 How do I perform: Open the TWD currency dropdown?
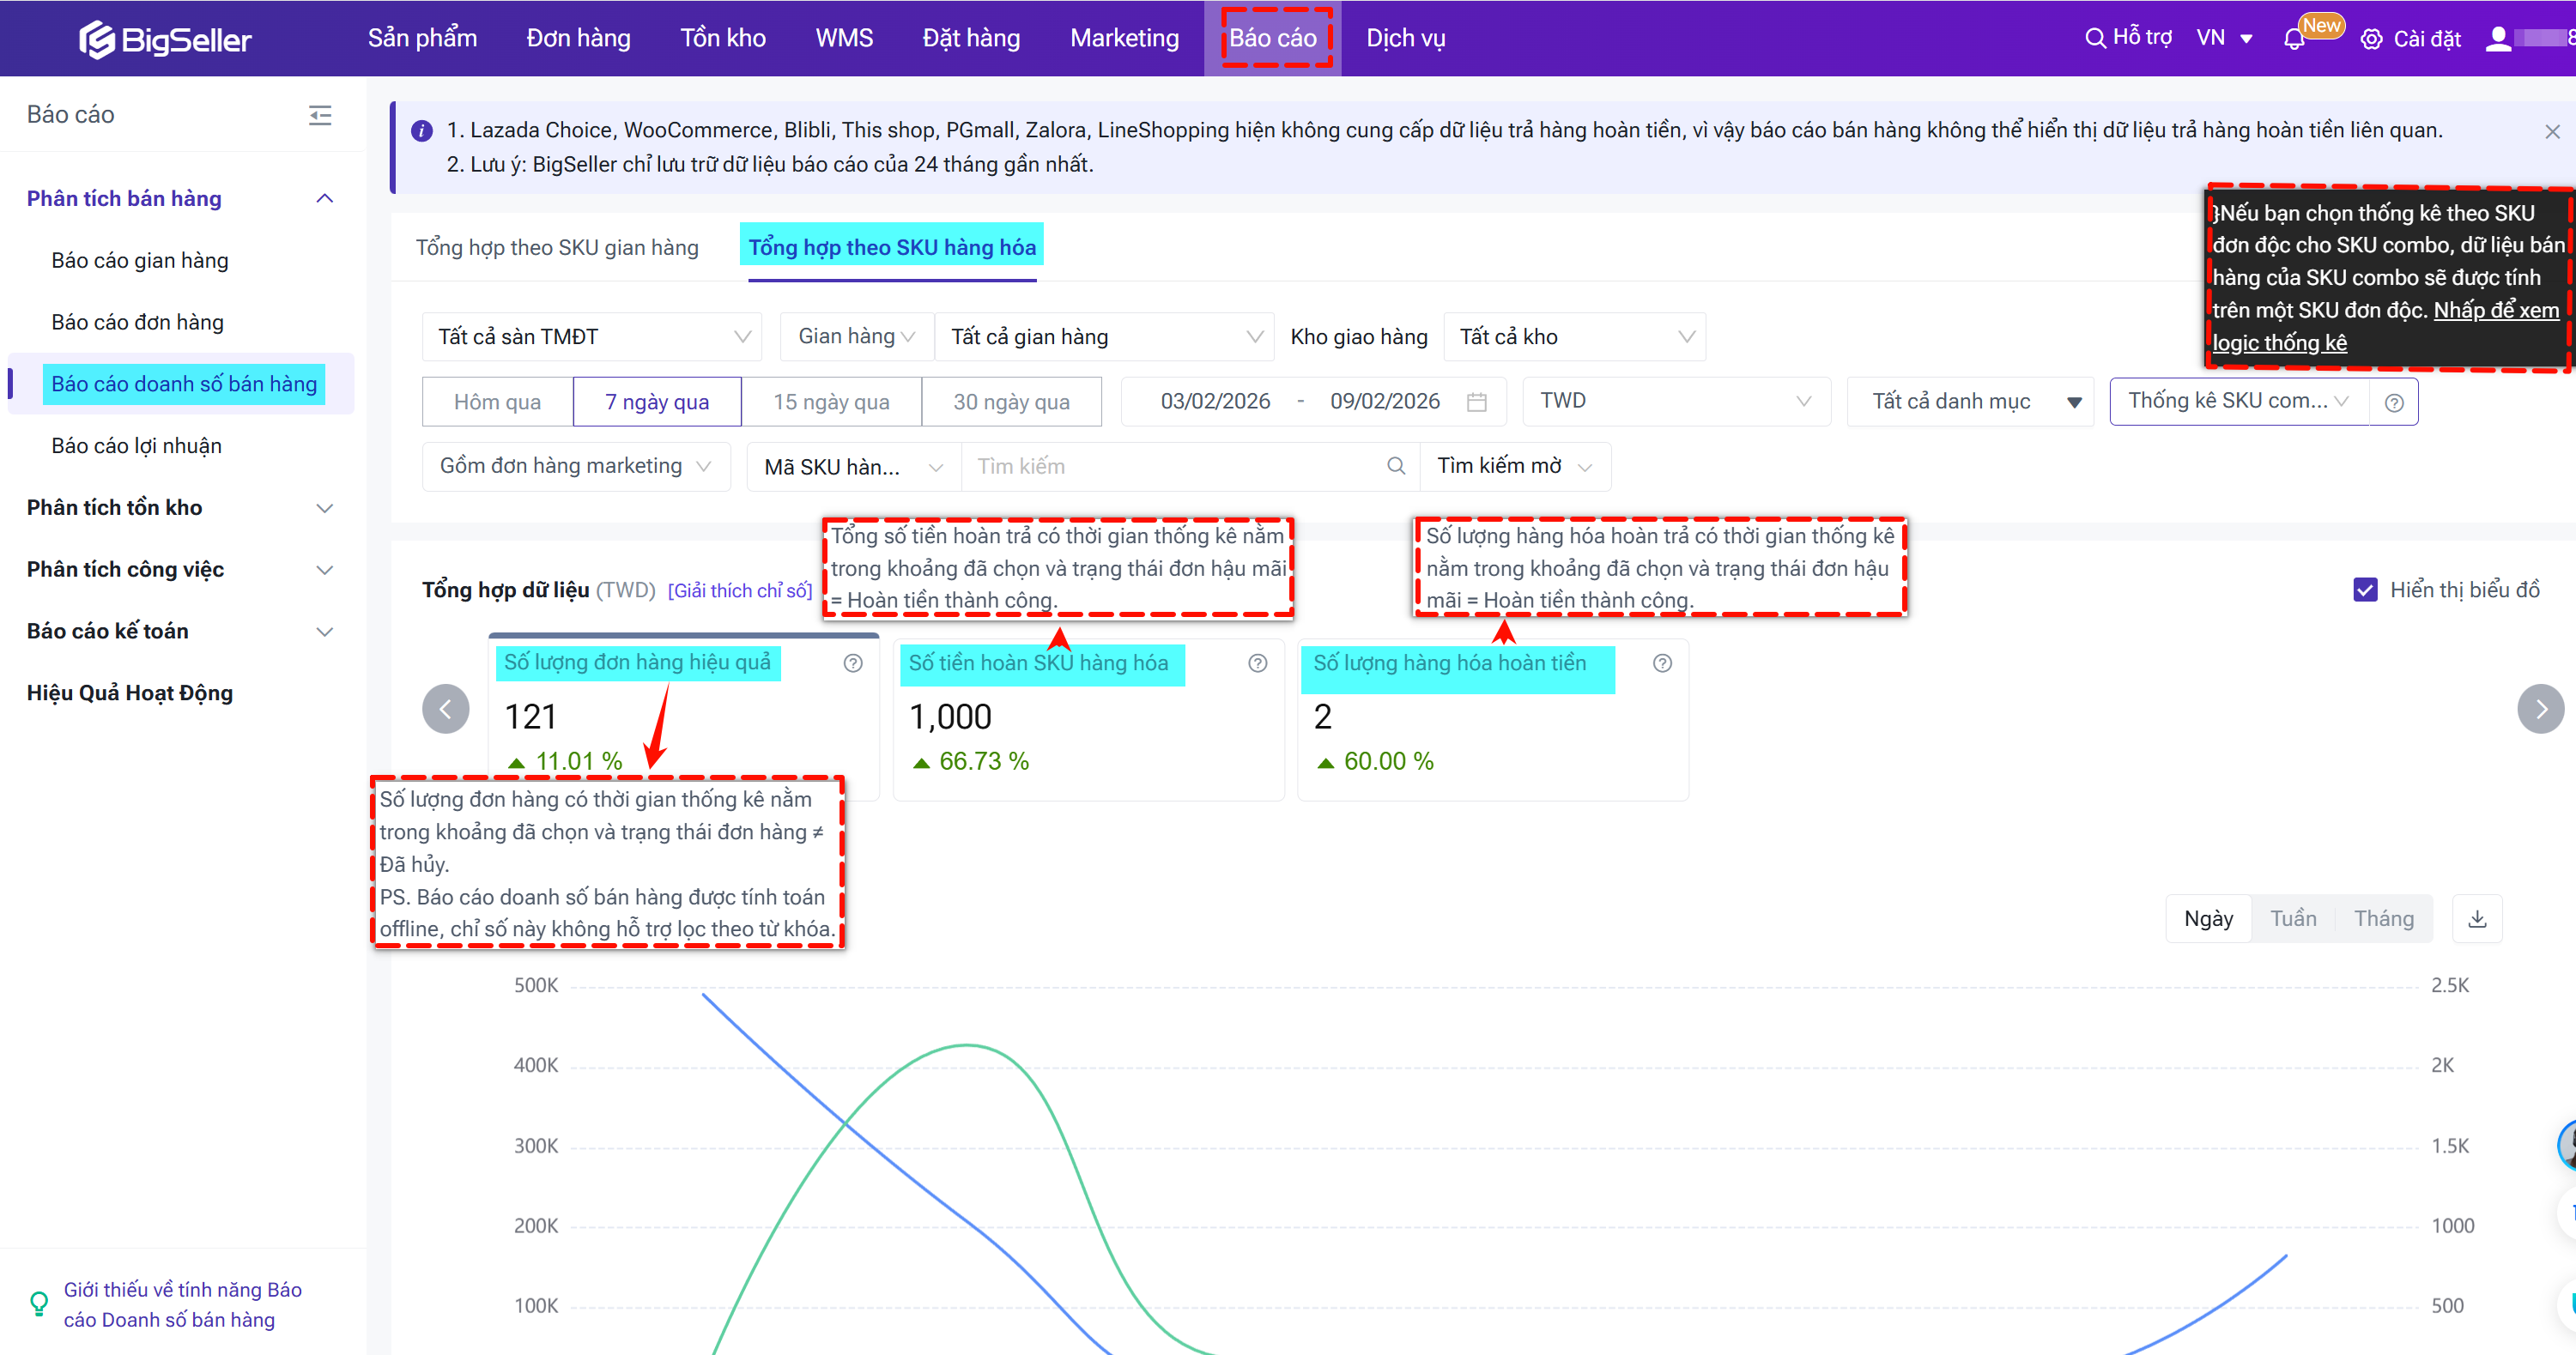coord(1675,401)
